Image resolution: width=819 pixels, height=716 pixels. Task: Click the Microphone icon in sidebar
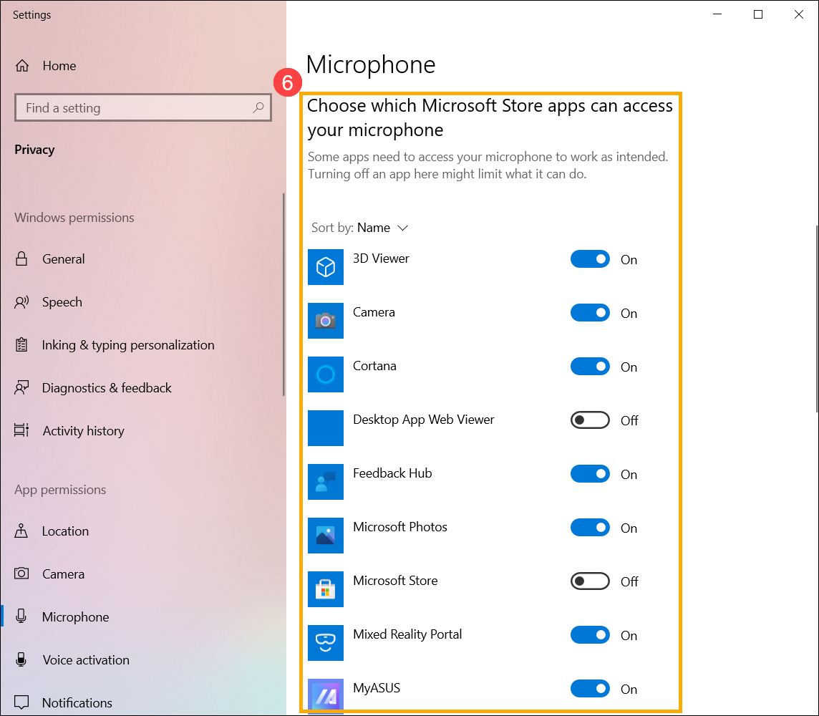21,616
